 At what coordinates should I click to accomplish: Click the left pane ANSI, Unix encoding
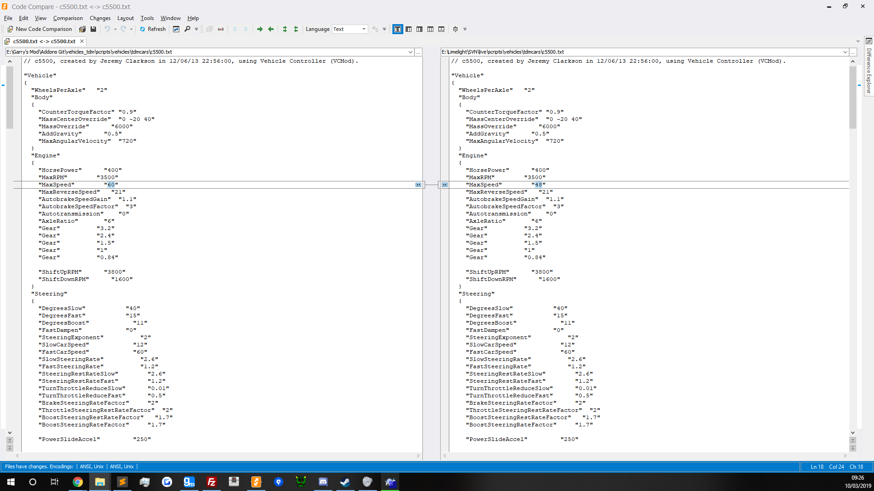[91, 466]
